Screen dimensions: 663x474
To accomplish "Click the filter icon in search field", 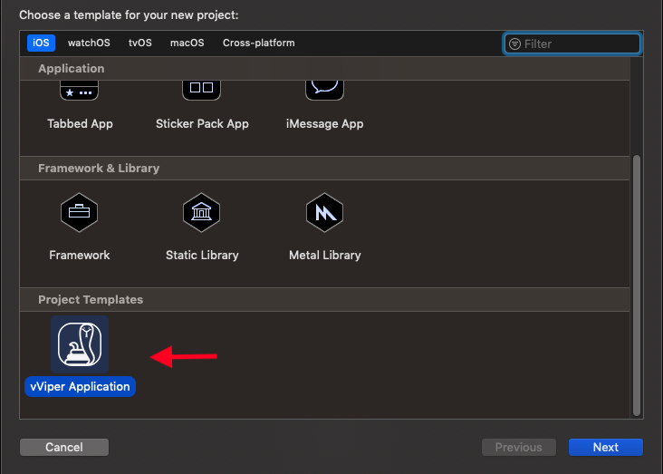I will (x=515, y=44).
